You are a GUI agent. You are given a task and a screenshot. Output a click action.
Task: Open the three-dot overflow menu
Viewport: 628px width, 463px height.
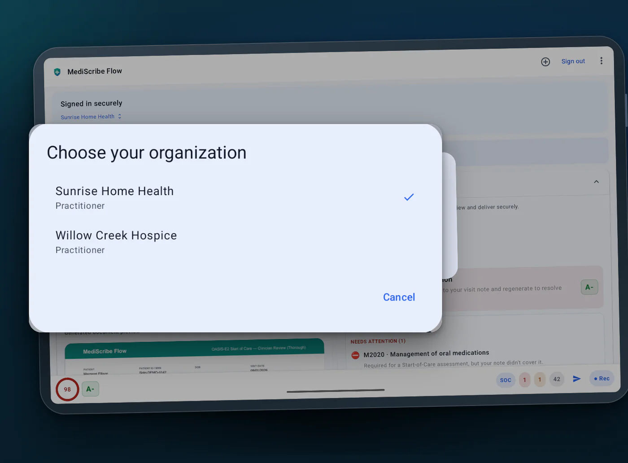coord(601,61)
